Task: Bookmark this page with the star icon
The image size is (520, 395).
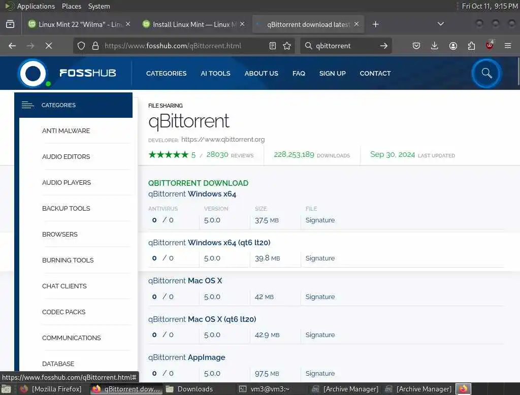Action: 287,46
